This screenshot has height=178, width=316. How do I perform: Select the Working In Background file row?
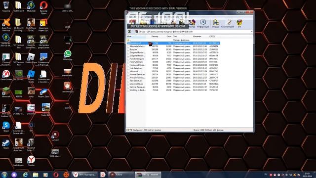point(173,90)
